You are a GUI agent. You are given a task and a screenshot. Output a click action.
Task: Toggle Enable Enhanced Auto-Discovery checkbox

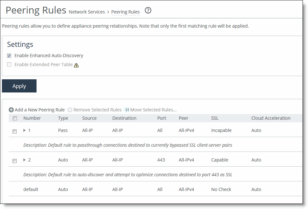coord(9,56)
